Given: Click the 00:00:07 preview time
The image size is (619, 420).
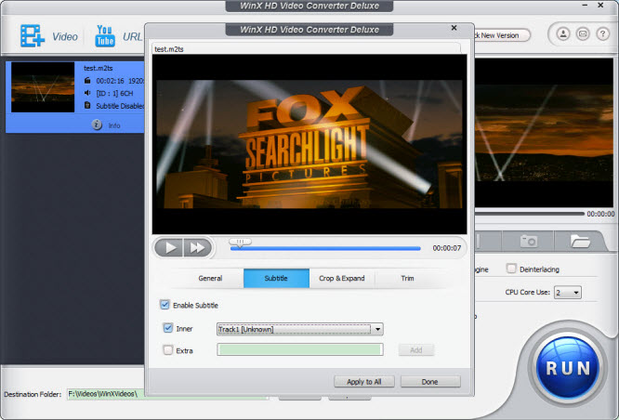Looking at the screenshot, I should point(447,248).
